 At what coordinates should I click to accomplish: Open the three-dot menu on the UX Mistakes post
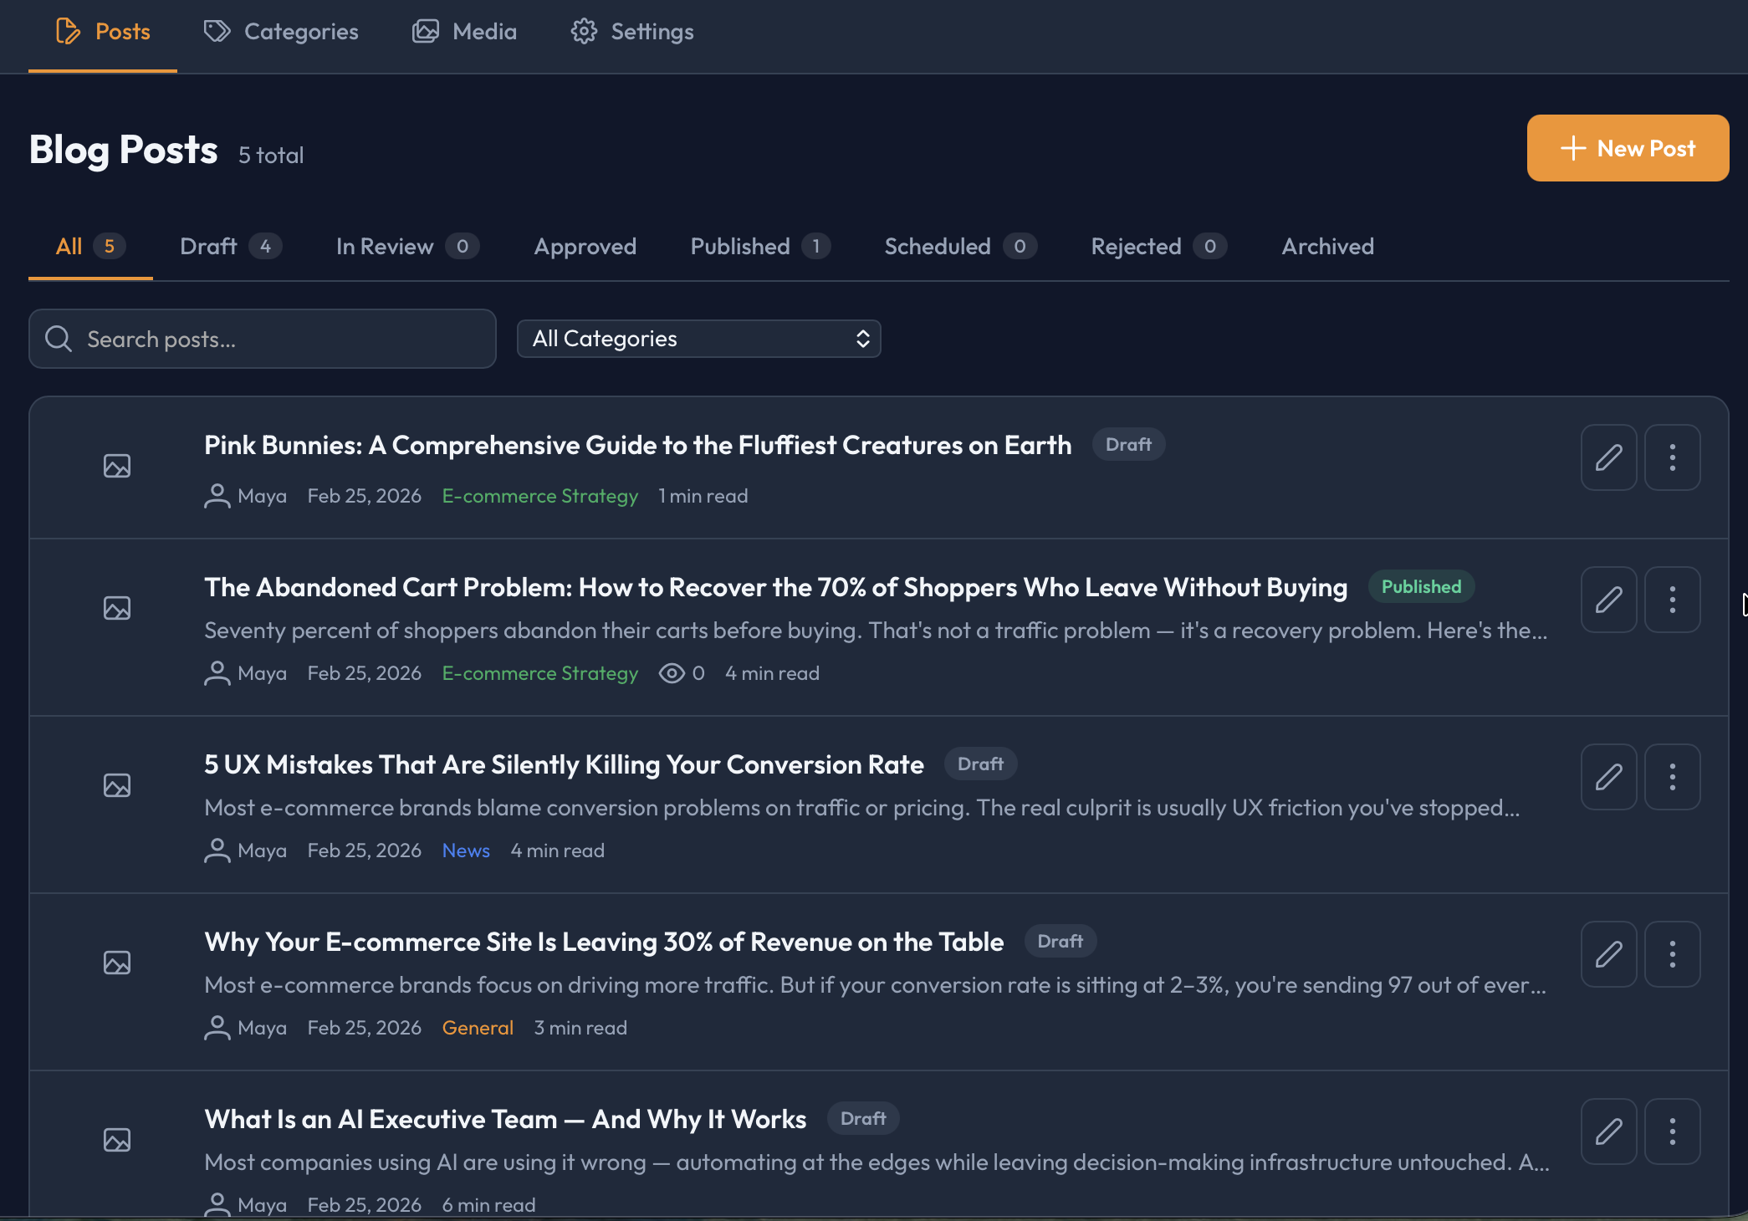(x=1672, y=778)
